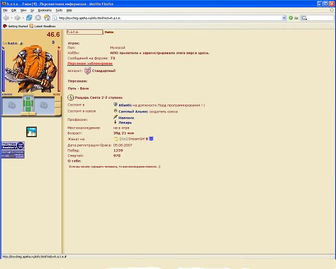
Task: Click the green Go button icon
Action: coord(291,18)
